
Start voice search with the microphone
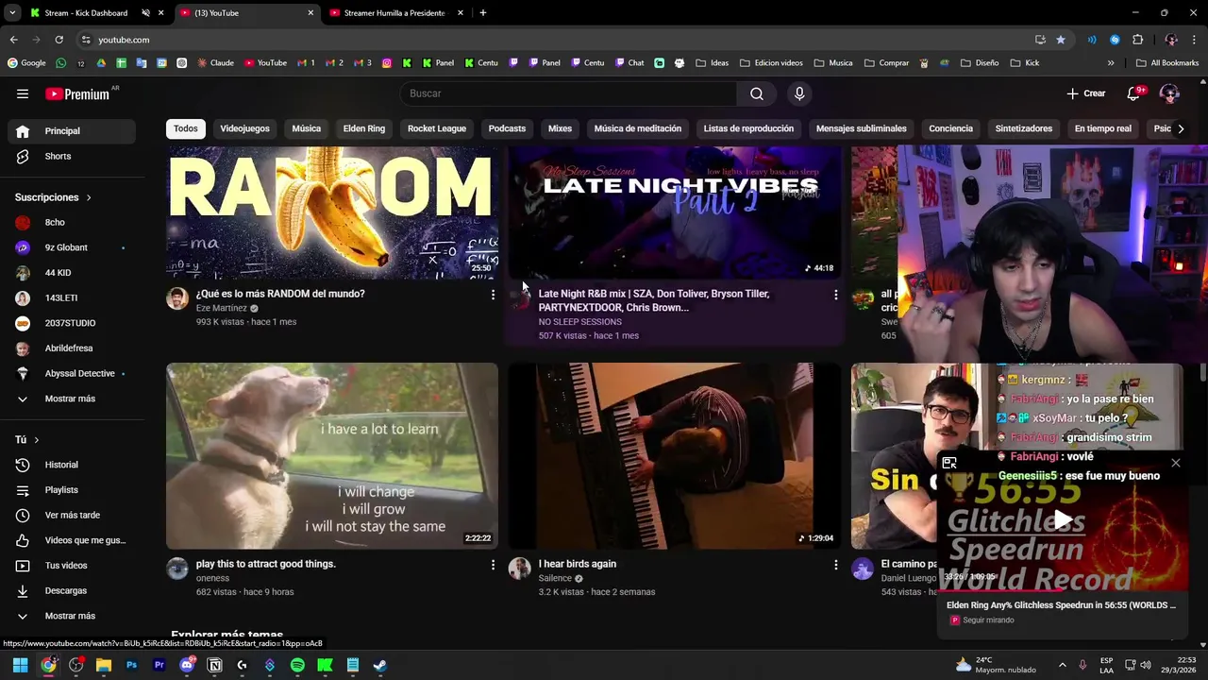799,93
